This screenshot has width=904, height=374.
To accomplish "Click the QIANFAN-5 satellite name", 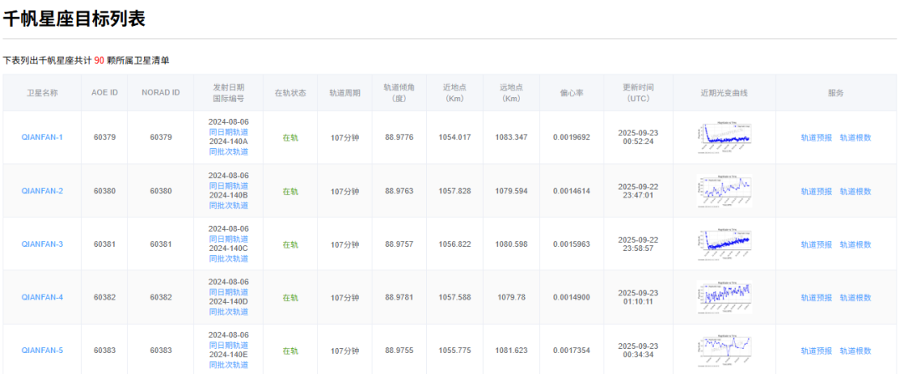I will point(42,351).
